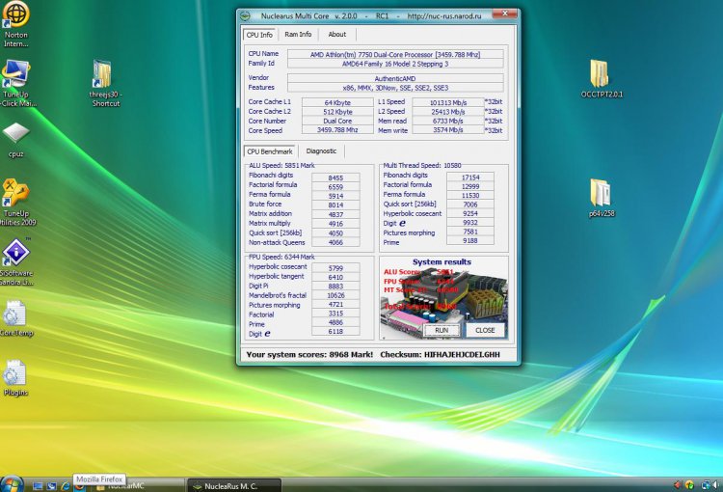Switch to the CPU Info tab
Screen dimensions: 723x492
(x=259, y=35)
